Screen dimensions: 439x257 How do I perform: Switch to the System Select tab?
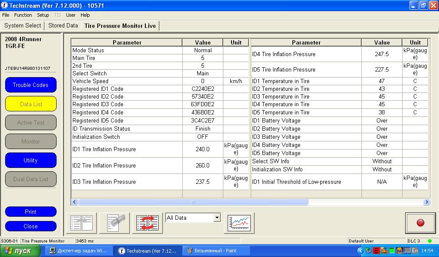tap(23, 26)
